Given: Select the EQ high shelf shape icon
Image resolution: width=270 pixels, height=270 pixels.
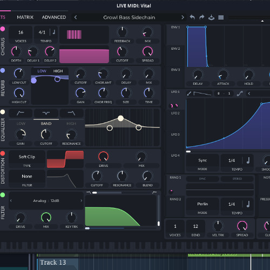Looking at the screenshot, I should pos(71,113).
